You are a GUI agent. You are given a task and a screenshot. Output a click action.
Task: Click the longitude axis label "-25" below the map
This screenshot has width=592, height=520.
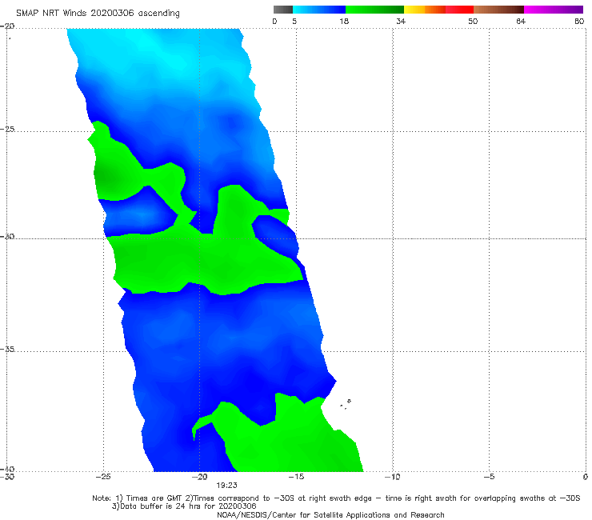103,477
